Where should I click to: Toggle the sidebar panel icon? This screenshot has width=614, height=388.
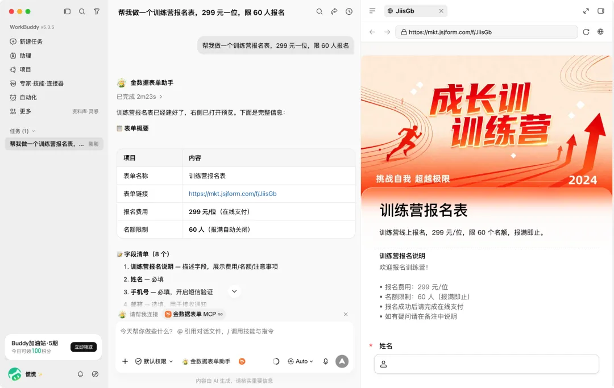(x=67, y=12)
